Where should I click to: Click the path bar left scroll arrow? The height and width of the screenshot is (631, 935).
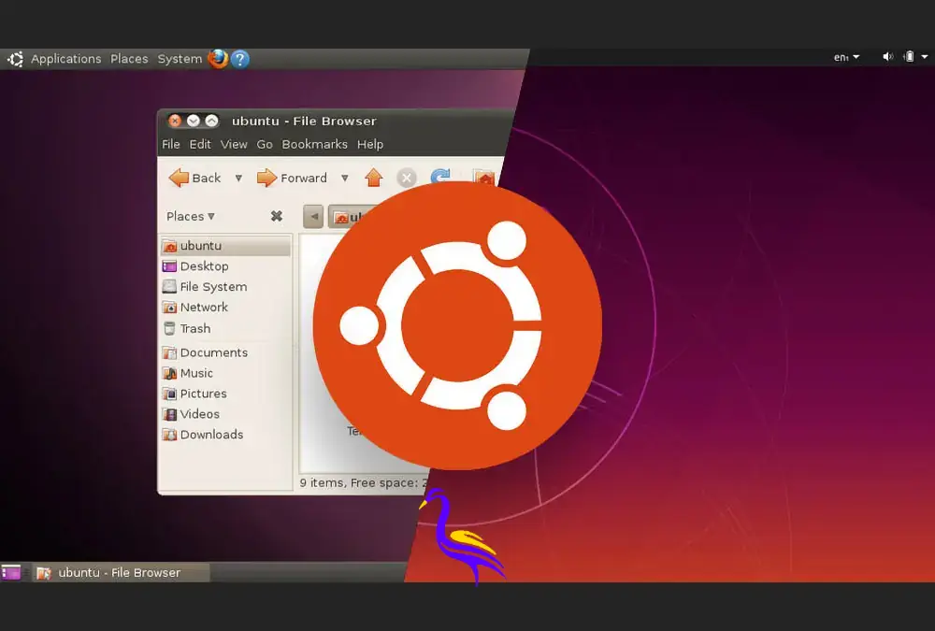click(313, 217)
